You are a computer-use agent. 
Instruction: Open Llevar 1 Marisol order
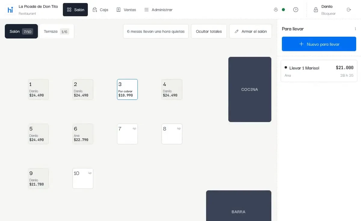click(x=319, y=71)
